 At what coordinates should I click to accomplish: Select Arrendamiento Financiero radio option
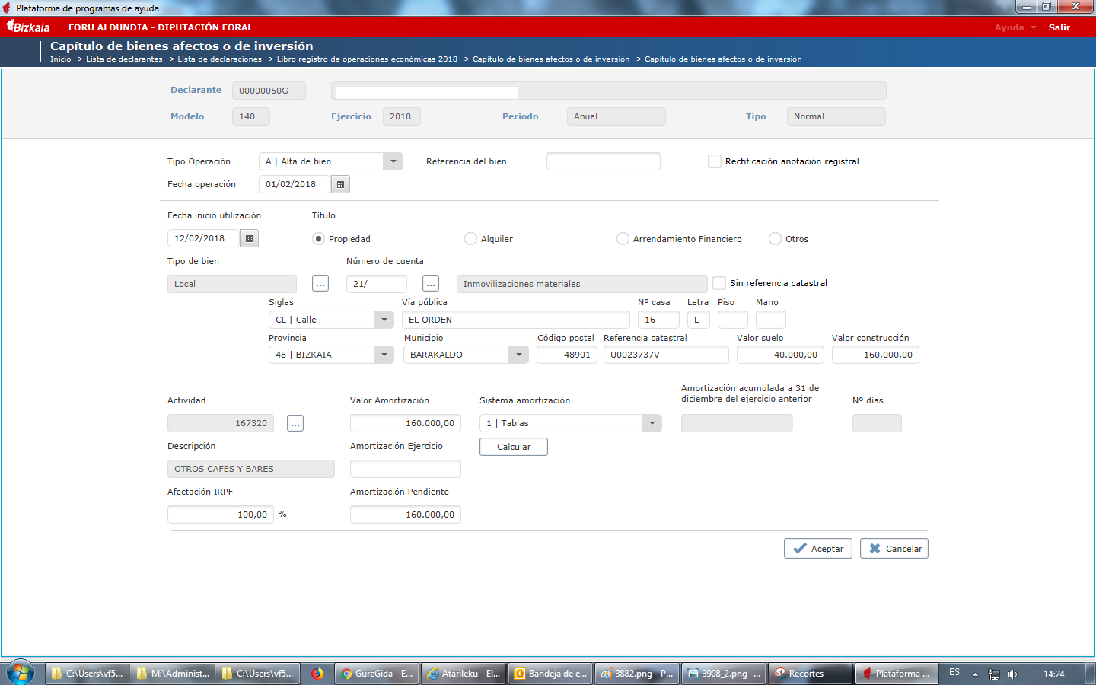pos(623,239)
